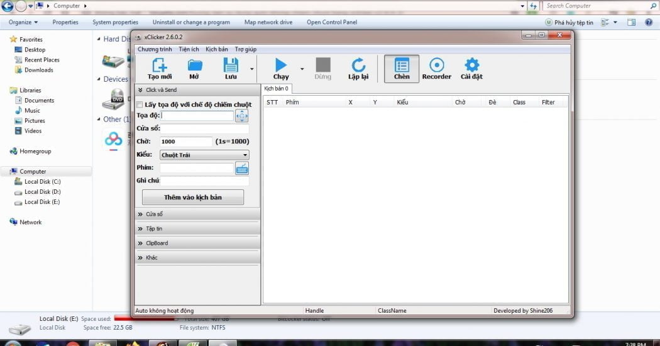Open the Trợ giúp menu

245,49
